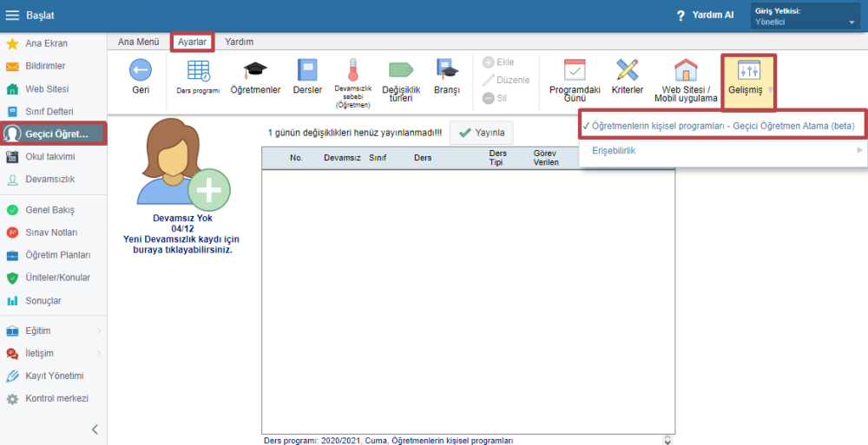Click the Başlat header label
Screen dimensions: 868x445
pos(40,16)
